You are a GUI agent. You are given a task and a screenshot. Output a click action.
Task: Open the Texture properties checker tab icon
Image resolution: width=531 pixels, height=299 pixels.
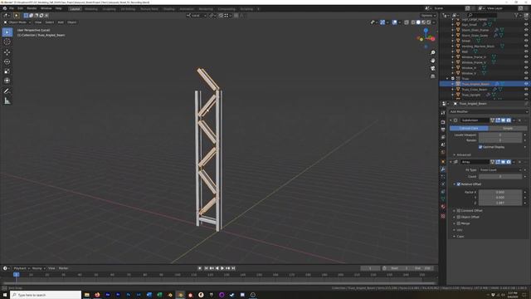443,216
